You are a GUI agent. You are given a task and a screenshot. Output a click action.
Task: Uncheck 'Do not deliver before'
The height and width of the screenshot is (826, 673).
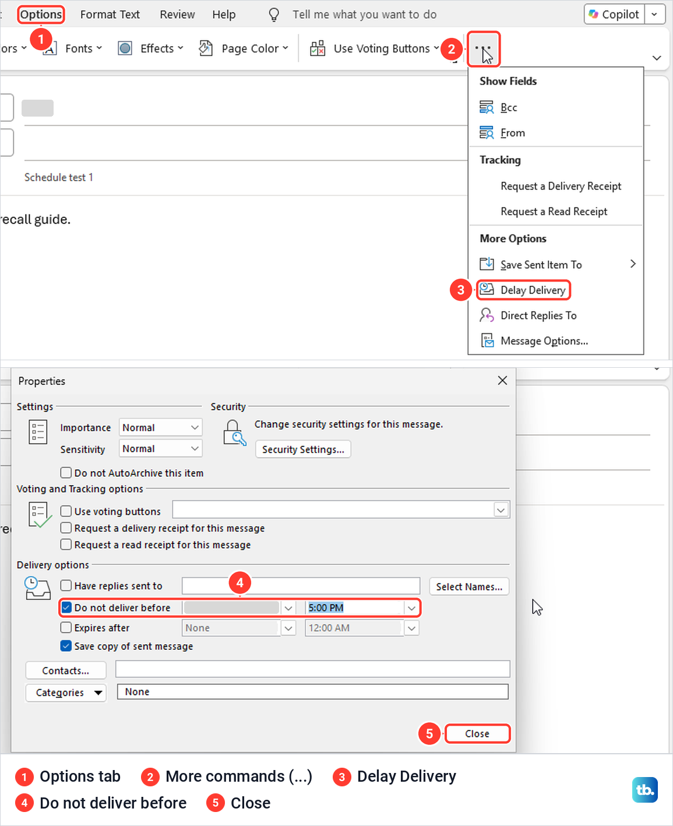(66, 607)
